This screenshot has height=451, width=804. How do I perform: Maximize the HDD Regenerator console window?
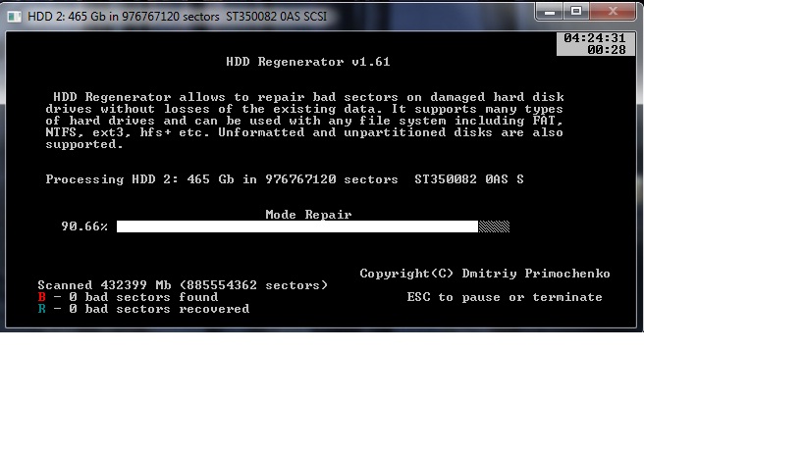[x=576, y=11]
